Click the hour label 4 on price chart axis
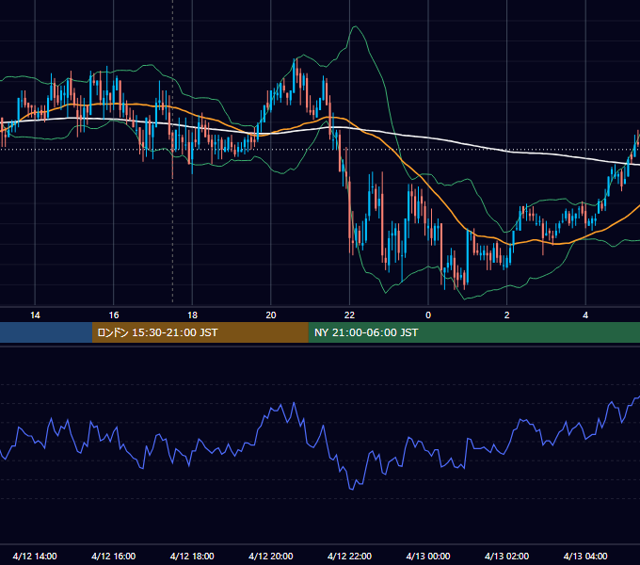The height and width of the screenshot is (565, 640). point(585,315)
